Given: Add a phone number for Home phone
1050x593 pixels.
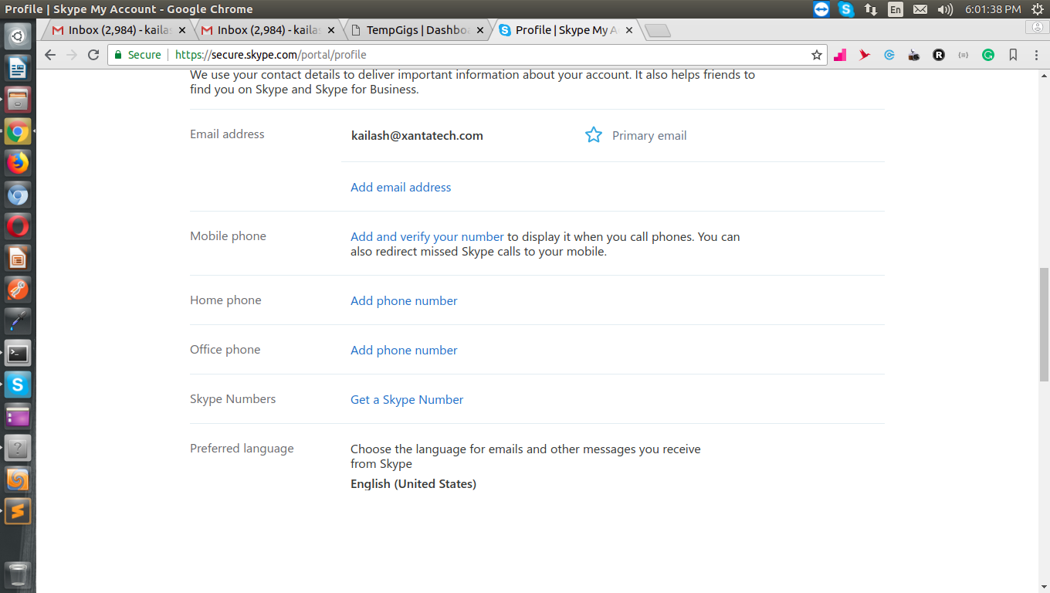Looking at the screenshot, I should click(404, 301).
